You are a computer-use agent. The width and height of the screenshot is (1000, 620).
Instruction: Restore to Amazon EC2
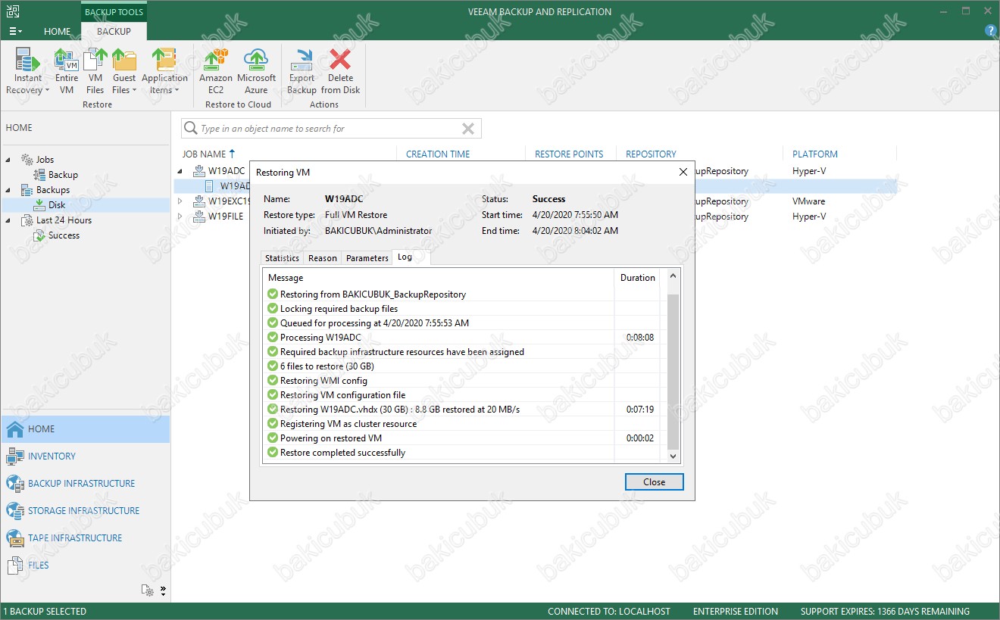[x=216, y=71]
